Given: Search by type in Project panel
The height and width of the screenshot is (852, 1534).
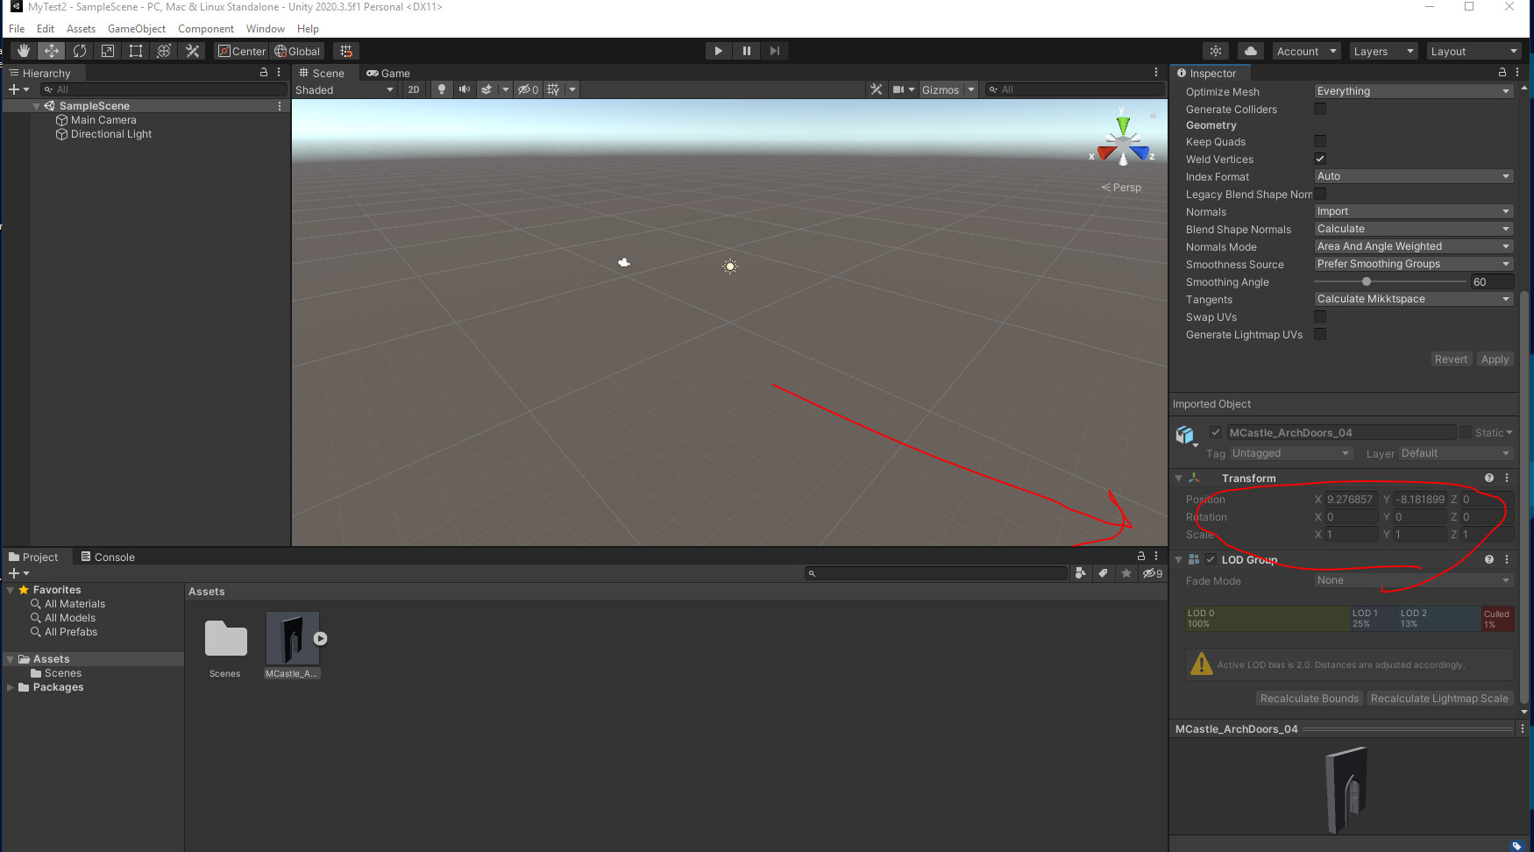Looking at the screenshot, I should point(1081,573).
